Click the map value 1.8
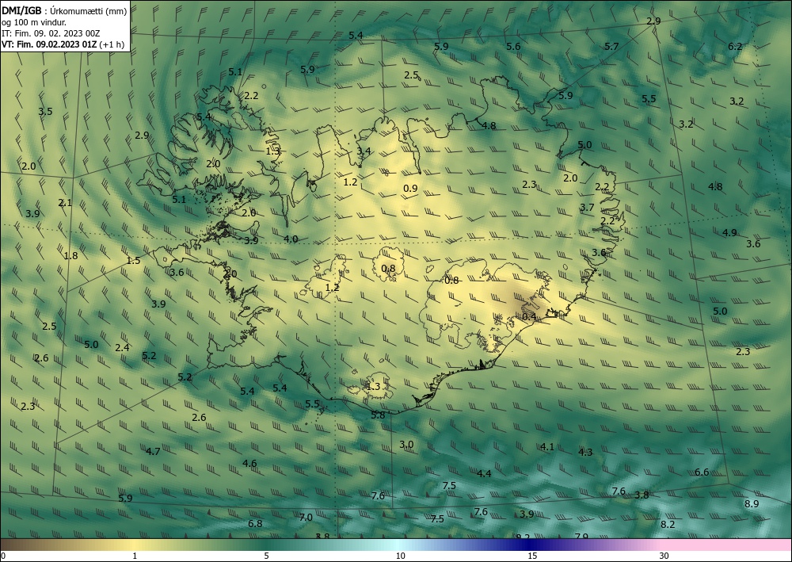Screen dimensions: 792x562 coord(71,256)
